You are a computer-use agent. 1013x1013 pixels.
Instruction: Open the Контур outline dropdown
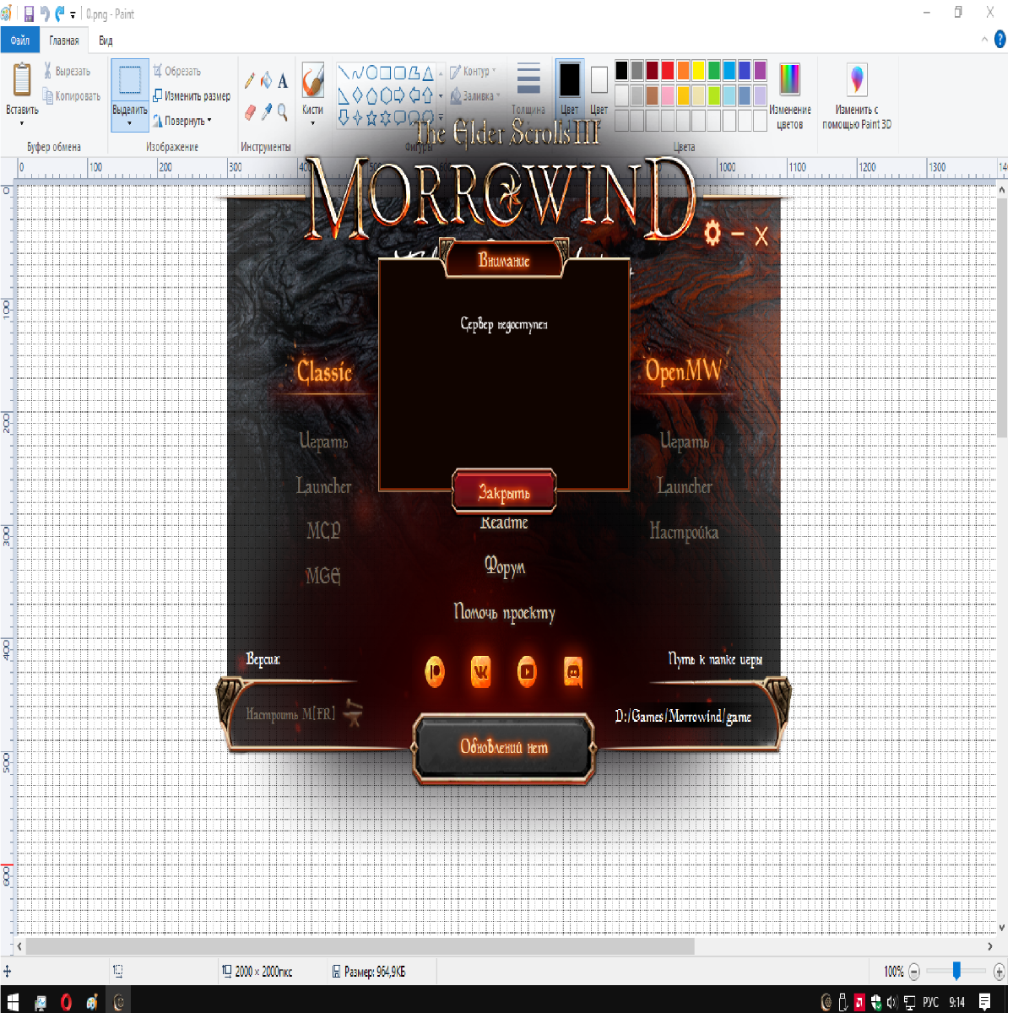point(473,72)
